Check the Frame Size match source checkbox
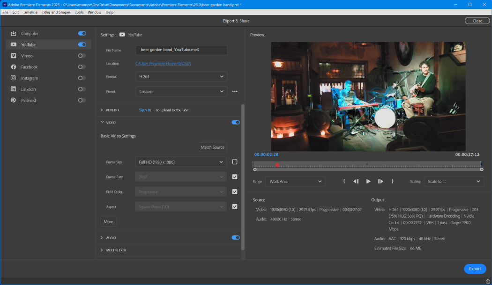This screenshot has width=492, height=285. click(235, 162)
